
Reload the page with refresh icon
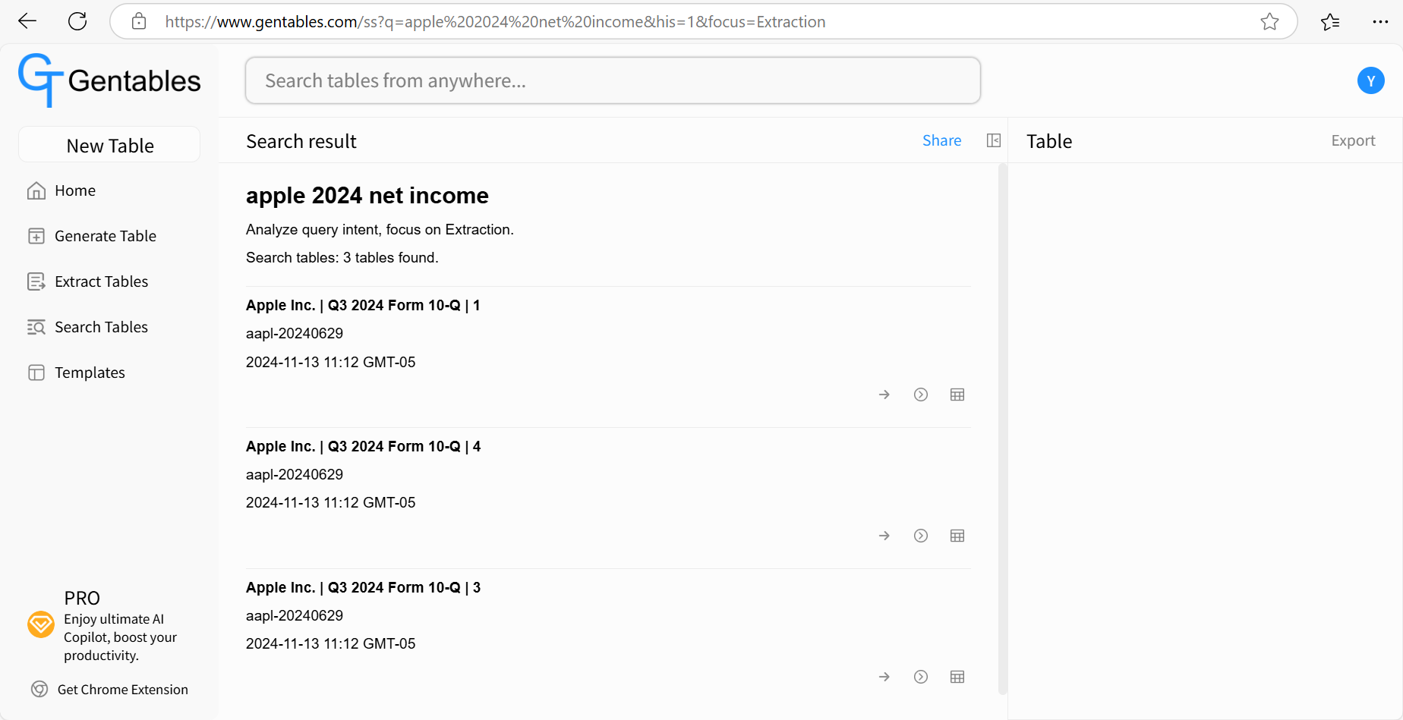77,21
